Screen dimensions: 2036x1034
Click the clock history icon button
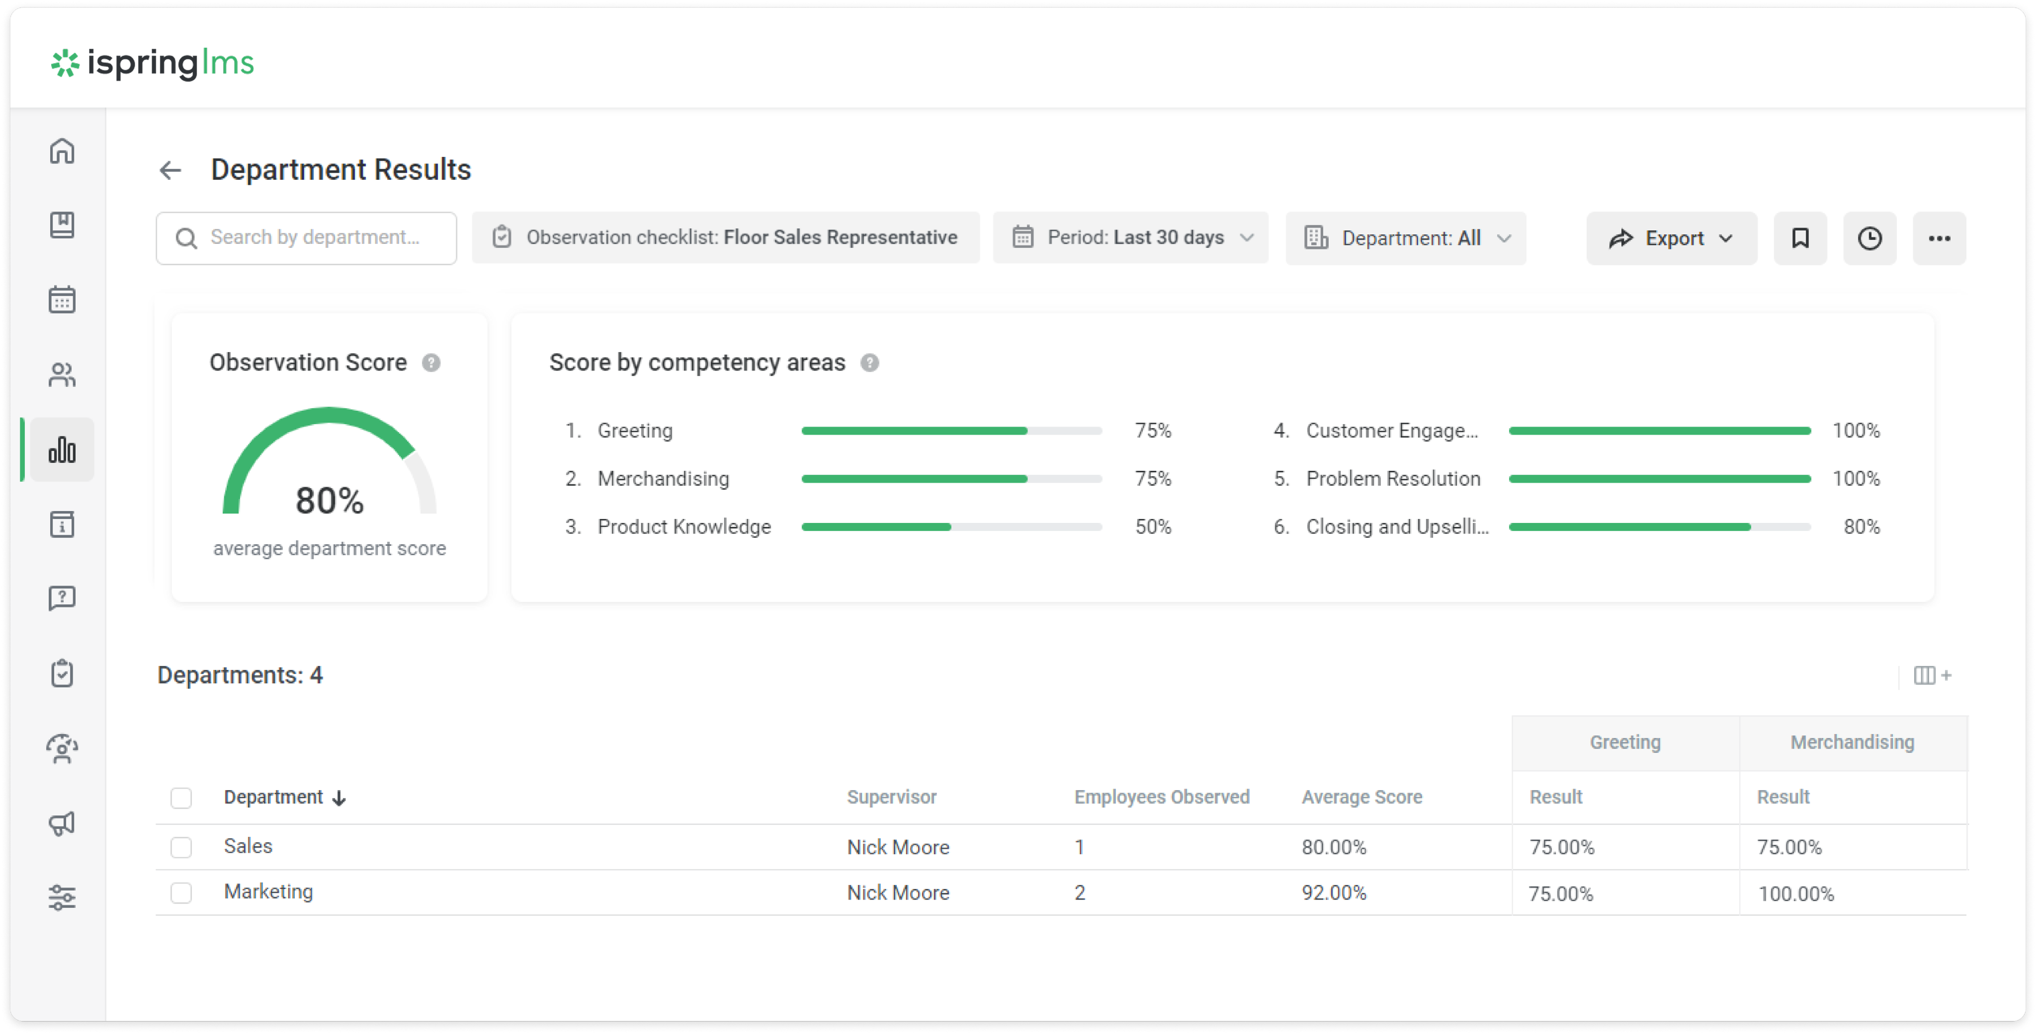pyautogui.click(x=1869, y=238)
